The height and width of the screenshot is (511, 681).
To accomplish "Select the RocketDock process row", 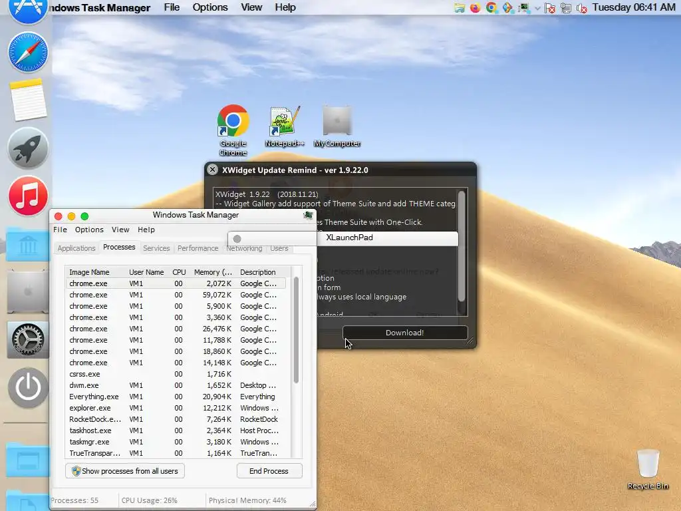I will pos(176,419).
